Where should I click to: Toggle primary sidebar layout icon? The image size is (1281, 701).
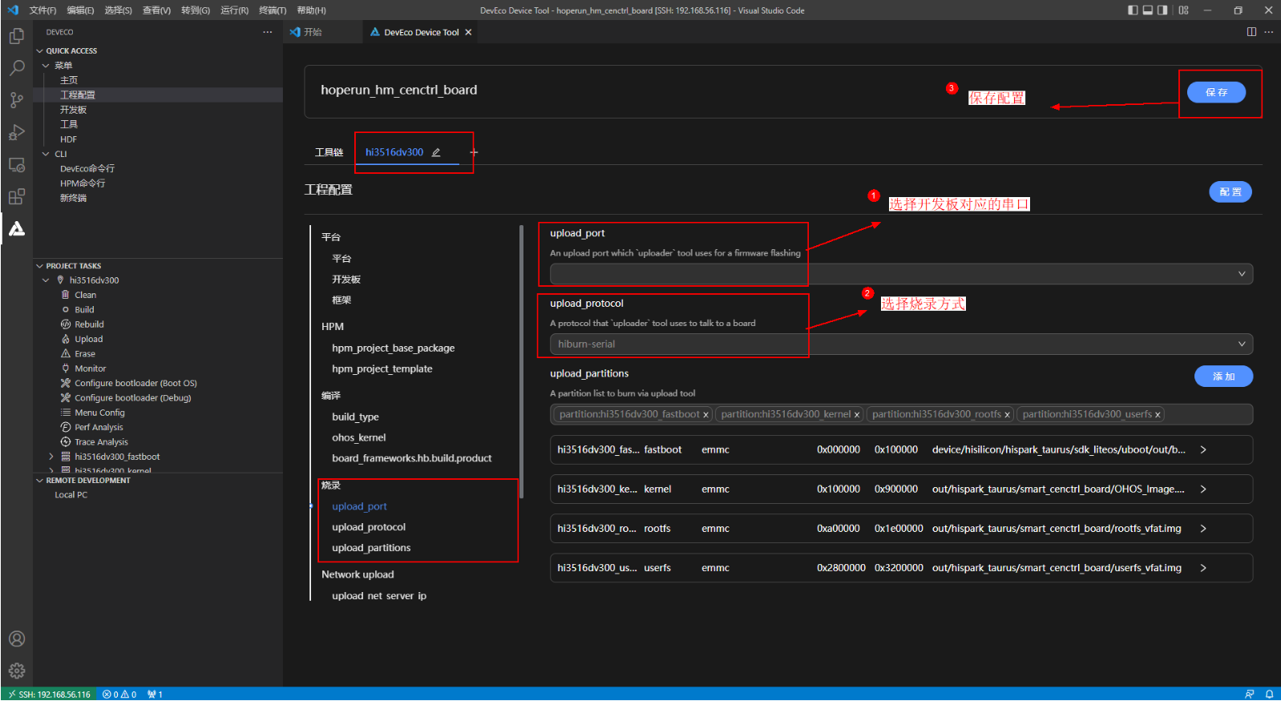point(1133,10)
